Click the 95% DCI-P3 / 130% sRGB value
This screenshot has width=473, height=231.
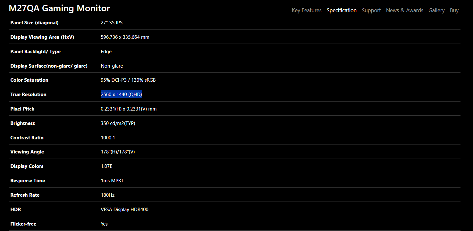[128, 80]
